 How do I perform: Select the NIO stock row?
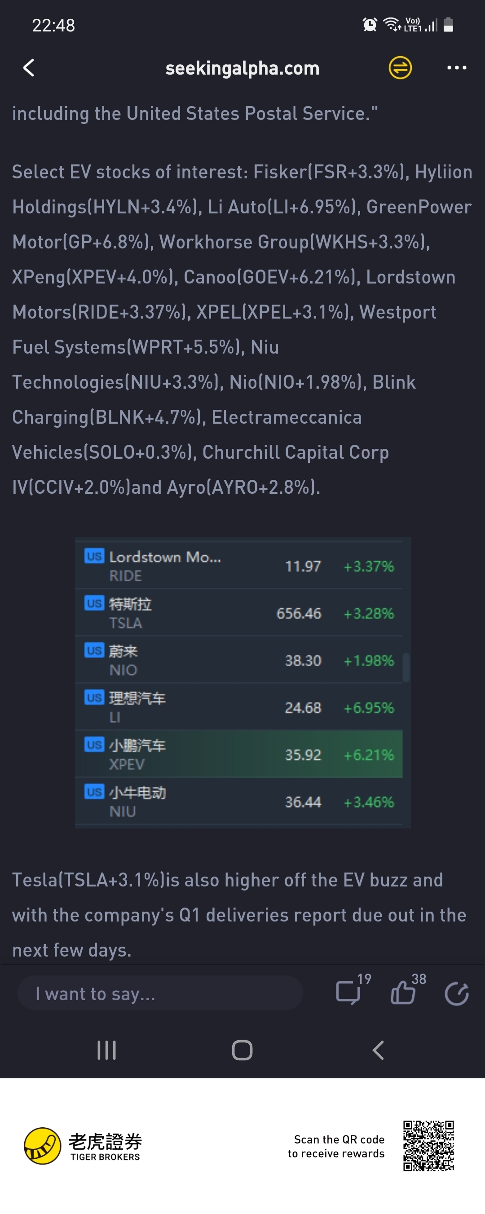(239, 660)
